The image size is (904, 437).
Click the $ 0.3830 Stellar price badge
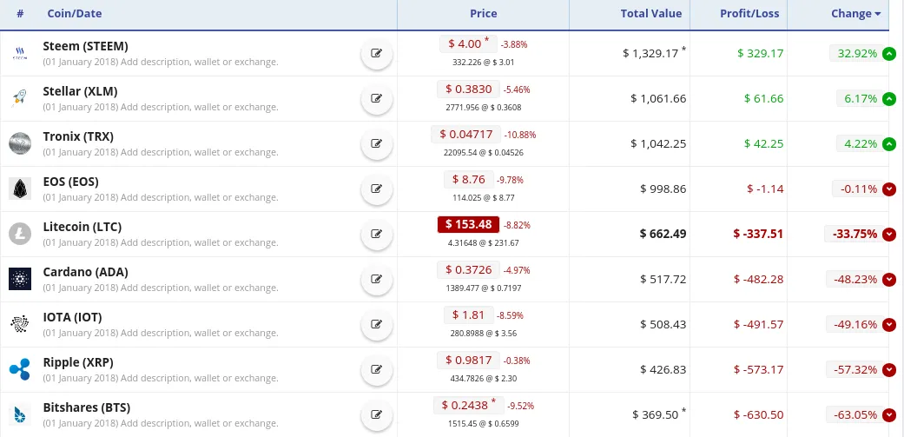coord(468,89)
